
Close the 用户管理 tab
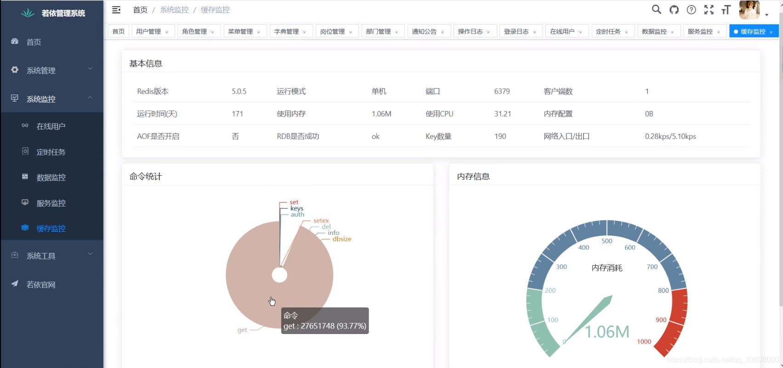[x=167, y=32]
